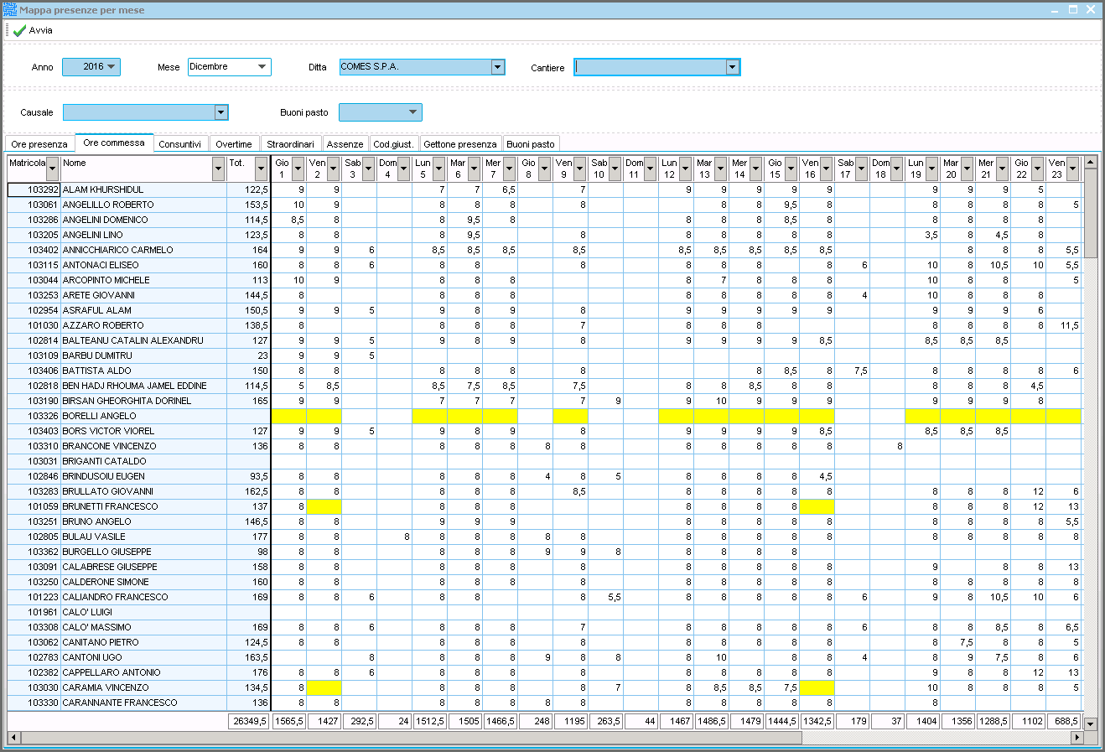Switch to the Consuntivi tab
Screen dimensions: 1105x752
coord(180,144)
